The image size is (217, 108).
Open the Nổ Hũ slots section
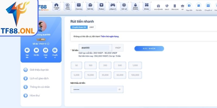pos(90,7)
